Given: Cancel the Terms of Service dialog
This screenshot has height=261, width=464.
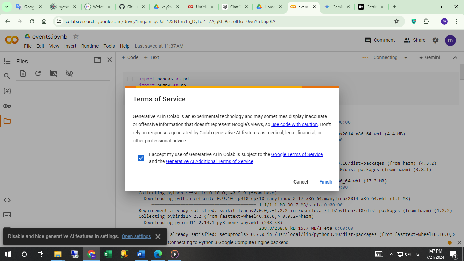Looking at the screenshot, I should (x=301, y=182).
